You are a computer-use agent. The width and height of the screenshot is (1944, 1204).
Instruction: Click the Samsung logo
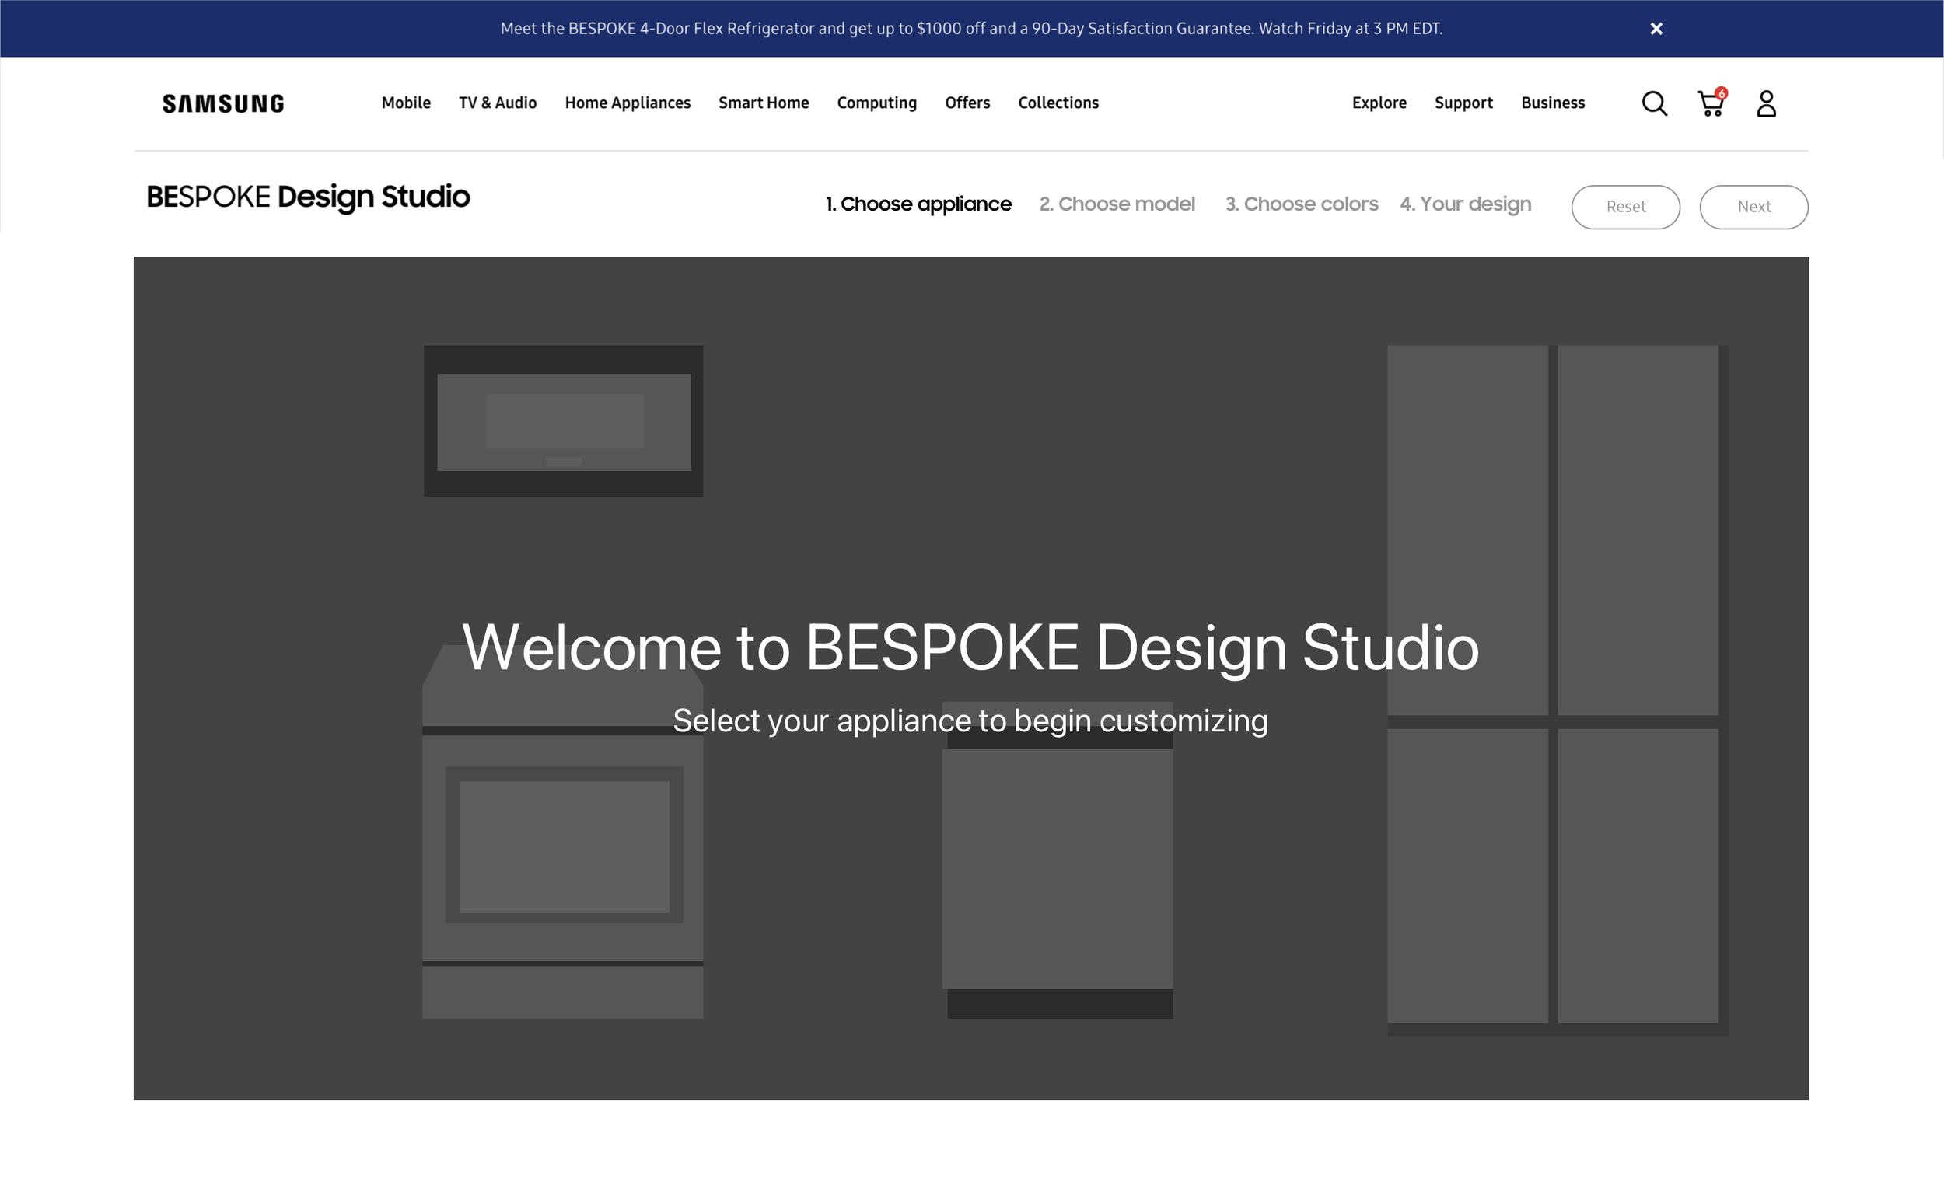223,103
